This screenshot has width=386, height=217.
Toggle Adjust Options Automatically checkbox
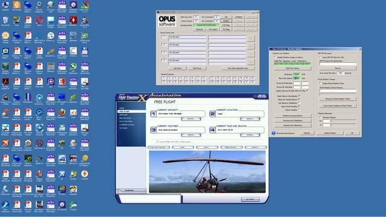(299, 96)
